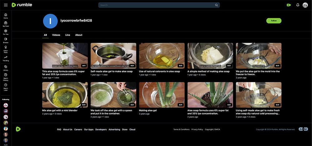The height and width of the screenshot is (146, 312).
Task: Click the sixth followed channel avatar
Action: (x=6, y=134)
